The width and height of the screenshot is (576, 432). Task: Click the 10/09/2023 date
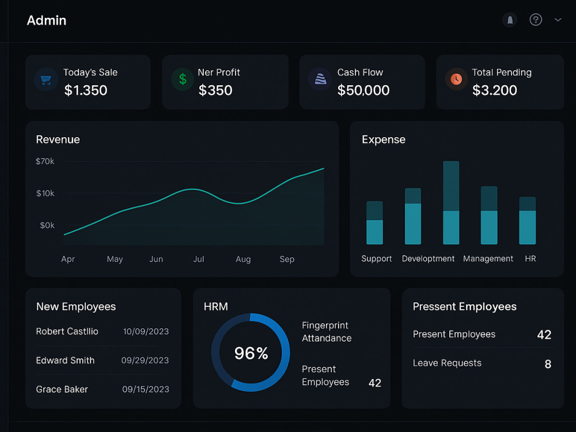click(146, 332)
